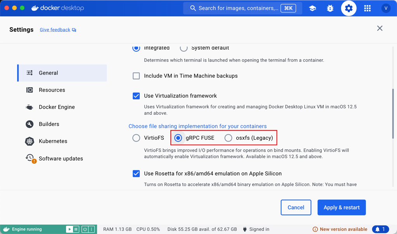Uncheck Use Virtualization framework
This screenshot has height=234, width=397.
136,96
